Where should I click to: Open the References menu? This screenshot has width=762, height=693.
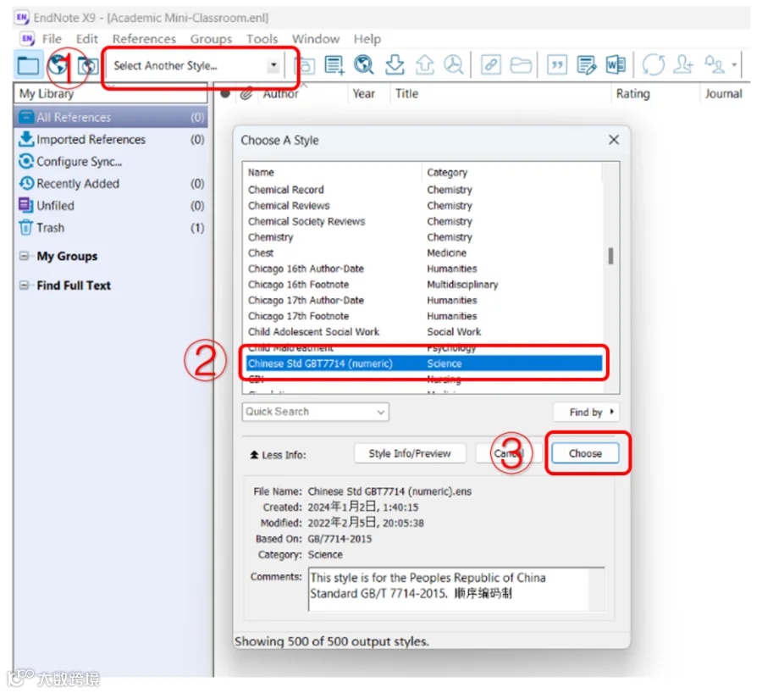144,39
